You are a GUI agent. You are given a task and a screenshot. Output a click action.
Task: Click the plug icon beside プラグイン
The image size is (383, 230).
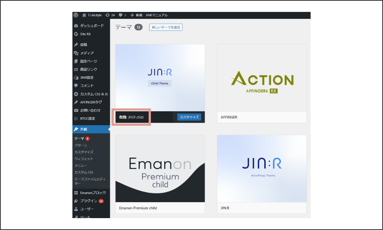pyautogui.click(x=76, y=201)
